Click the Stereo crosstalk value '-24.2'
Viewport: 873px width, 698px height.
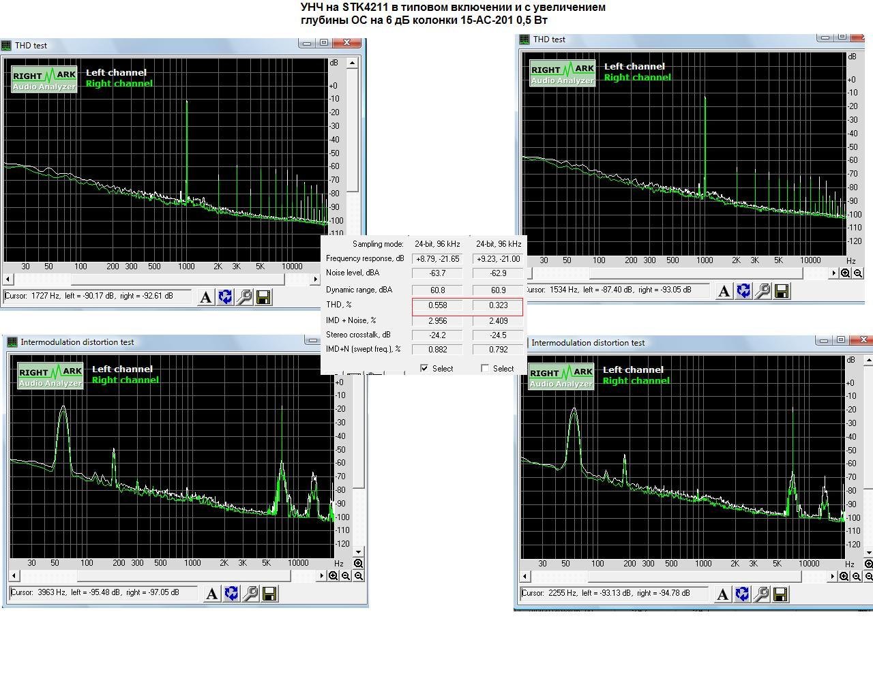[x=437, y=335]
